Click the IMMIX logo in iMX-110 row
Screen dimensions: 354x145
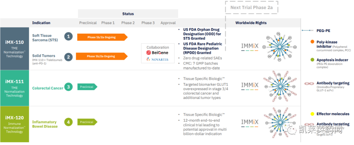tap(250, 46)
